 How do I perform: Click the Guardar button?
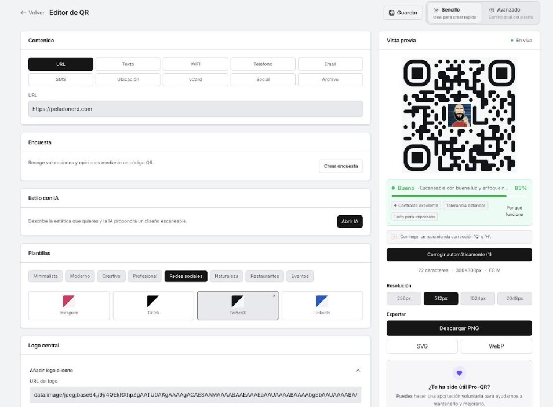tap(403, 13)
